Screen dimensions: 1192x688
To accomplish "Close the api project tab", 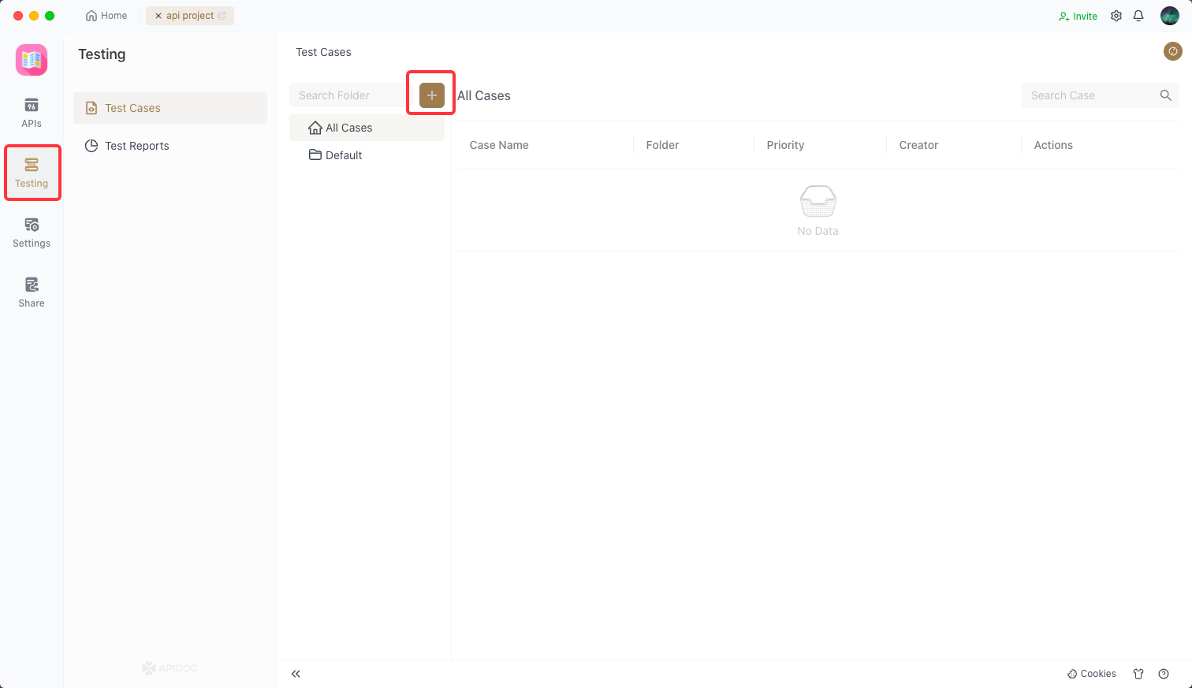I will tap(158, 16).
